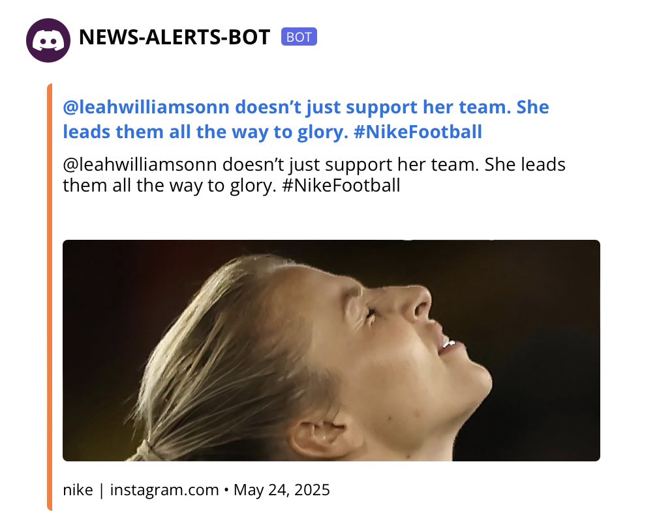The width and height of the screenshot is (659, 520).
Task: Click the orange embed accent bar
Action: pos(50,297)
